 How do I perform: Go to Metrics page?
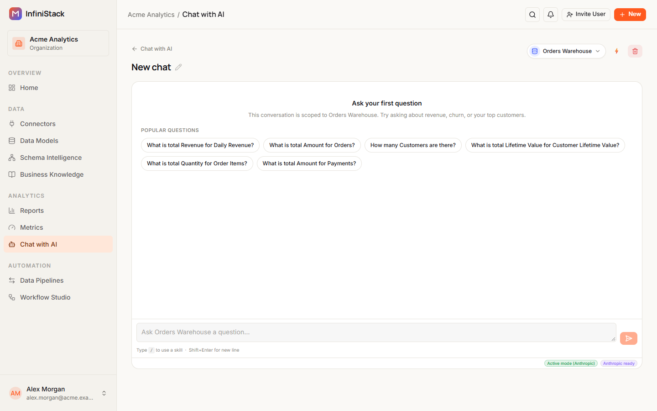tap(58, 227)
